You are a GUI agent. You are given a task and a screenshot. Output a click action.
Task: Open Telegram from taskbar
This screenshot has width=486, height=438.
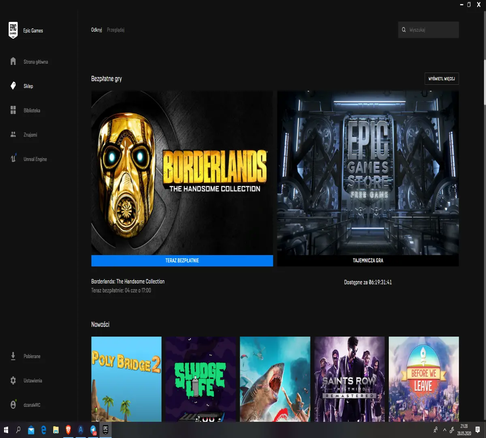(93, 430)
